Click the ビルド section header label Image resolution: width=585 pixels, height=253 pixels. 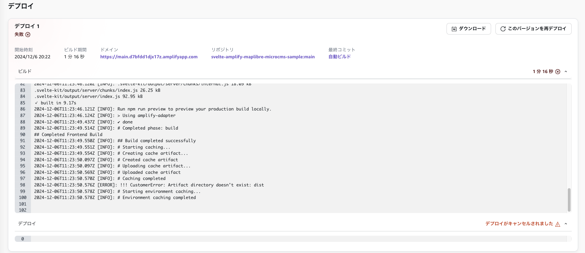[x=25, y=72]
